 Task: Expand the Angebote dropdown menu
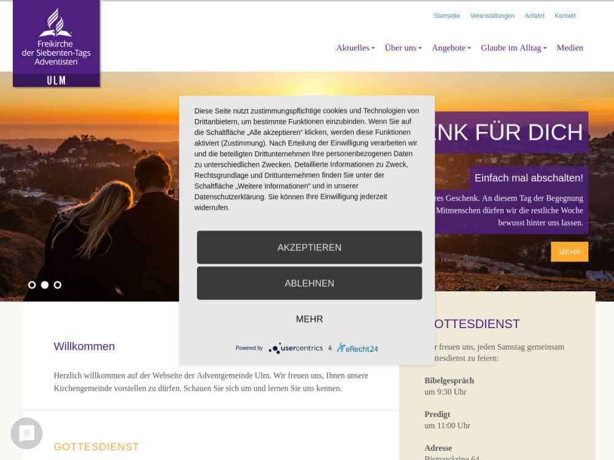(451, 48)
